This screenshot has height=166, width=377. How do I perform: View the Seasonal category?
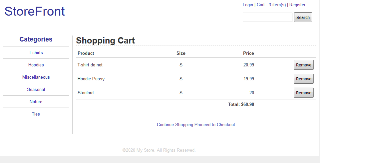[x=36, y=89]
